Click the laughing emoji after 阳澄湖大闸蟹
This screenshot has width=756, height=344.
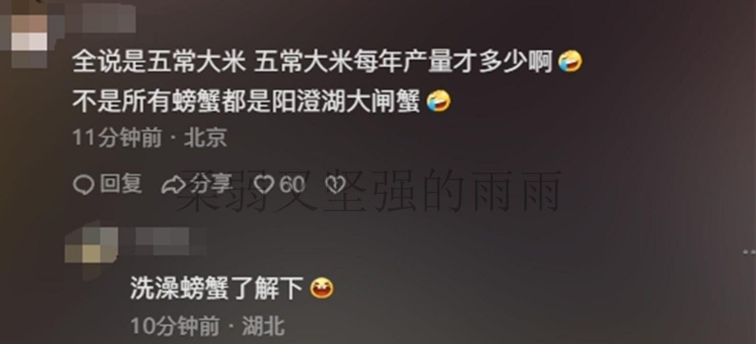[x=439, y=101]
